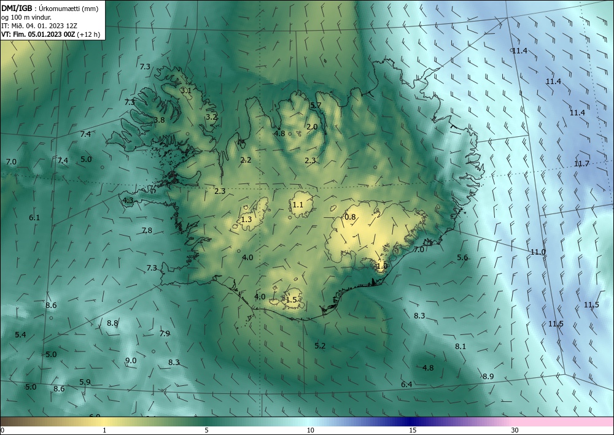Select the 5.6 value over the sea
The width and height of the screenshot is (614, 435).
462,258
